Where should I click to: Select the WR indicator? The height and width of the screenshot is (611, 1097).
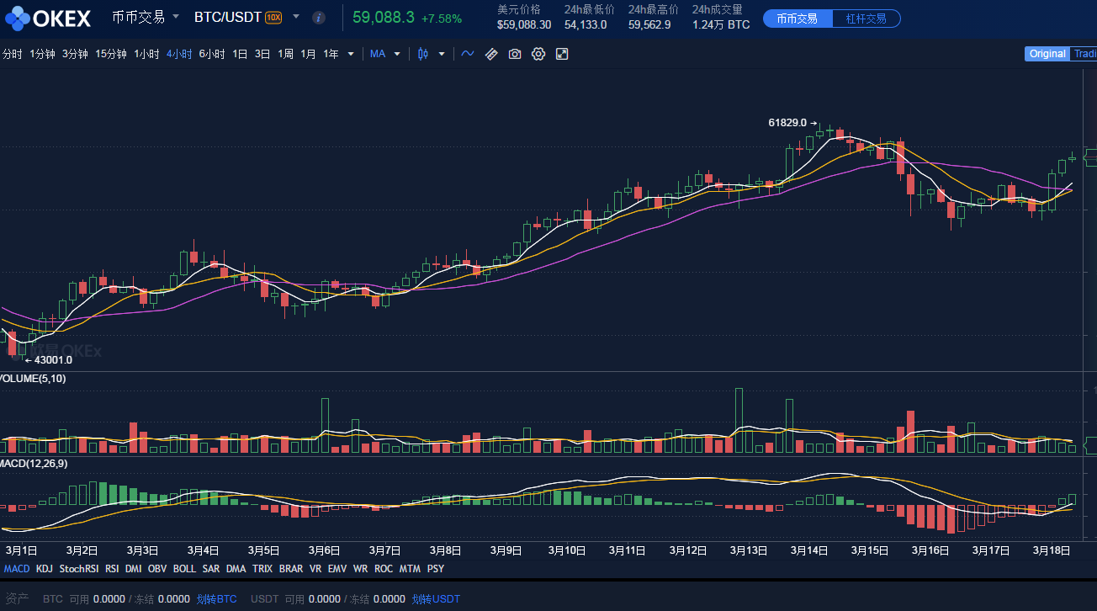(x=360, y=569)
